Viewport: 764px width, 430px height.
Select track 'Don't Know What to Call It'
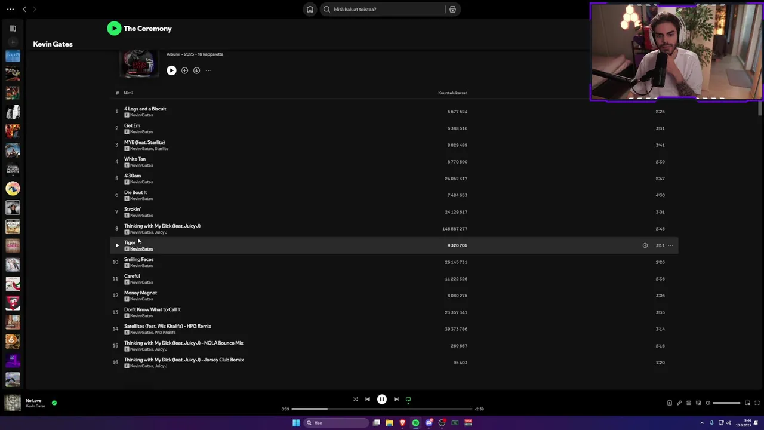[x=152, y=309]
